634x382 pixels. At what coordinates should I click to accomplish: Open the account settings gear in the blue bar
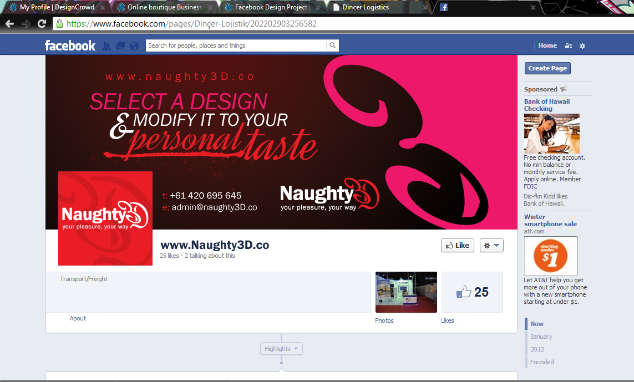pyautogui.click(x=582, y=46)
